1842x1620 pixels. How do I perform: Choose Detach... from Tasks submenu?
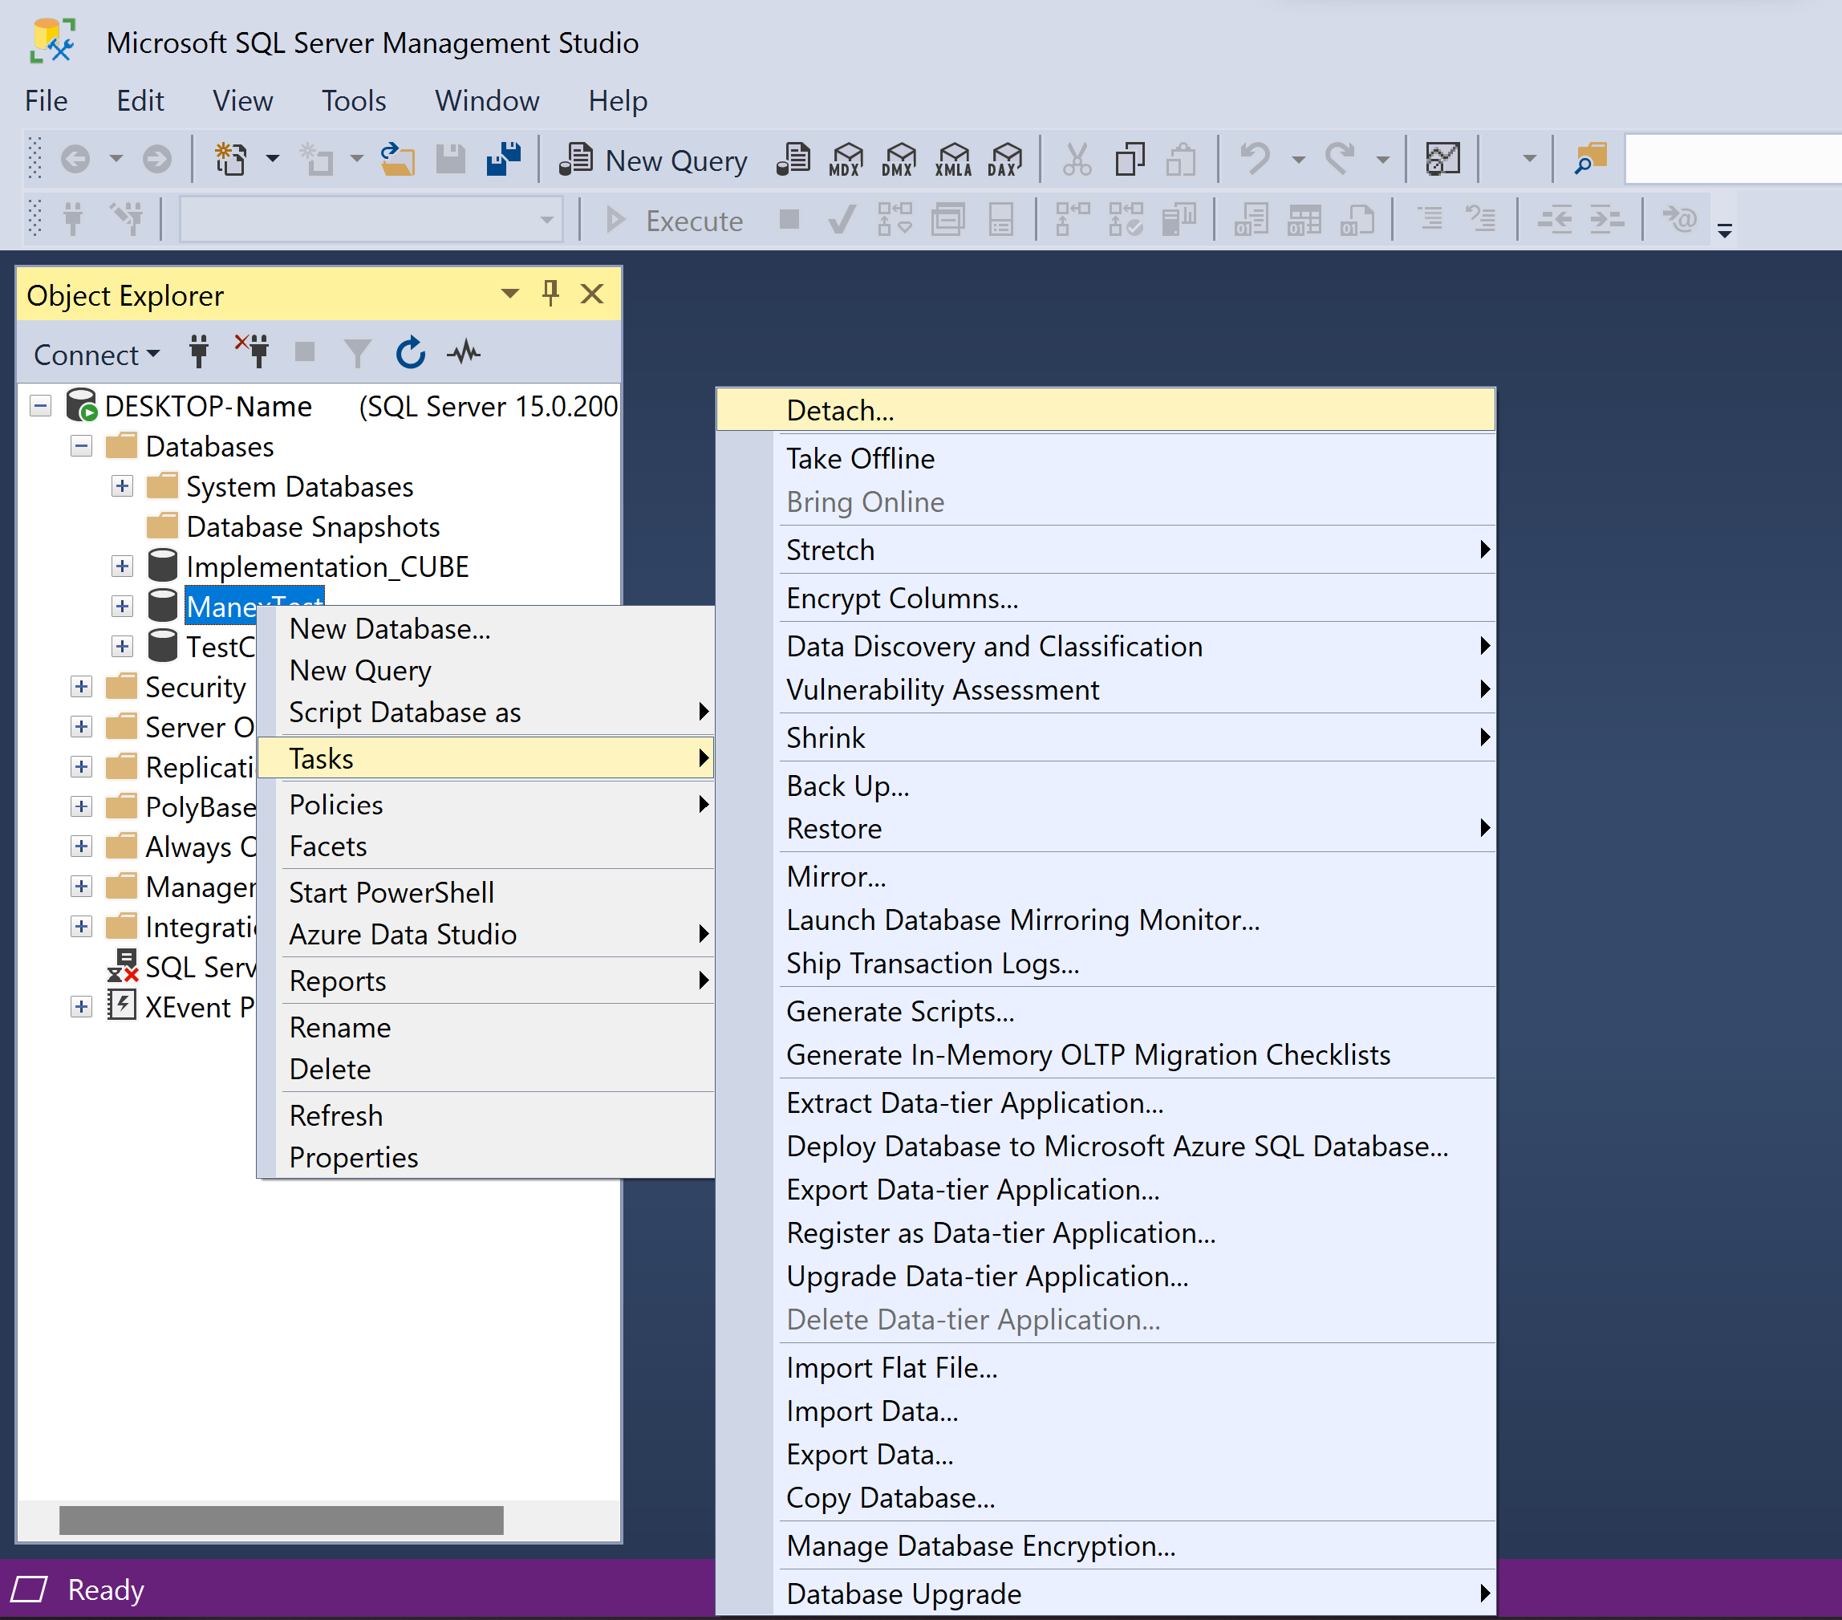tap(840, 411)
